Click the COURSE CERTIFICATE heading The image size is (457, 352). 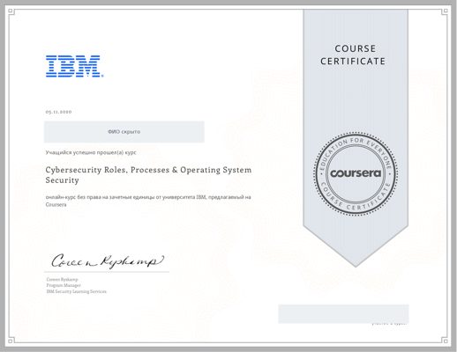tap(353, 55)
